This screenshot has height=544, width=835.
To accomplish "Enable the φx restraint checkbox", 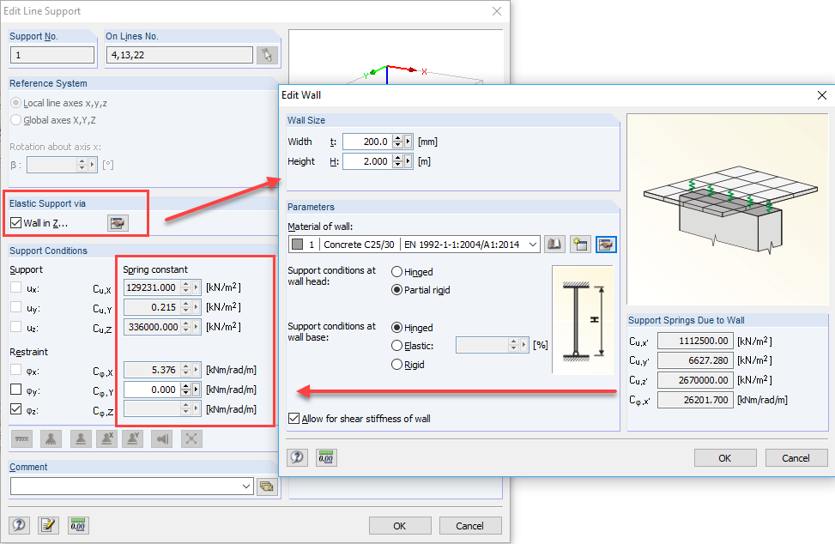I will click(16, 370).
